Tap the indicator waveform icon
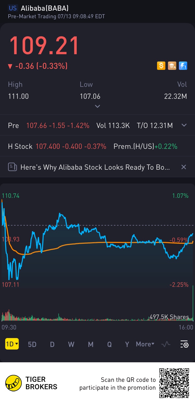This screenshot has width=195, height=404. point(166,344)
